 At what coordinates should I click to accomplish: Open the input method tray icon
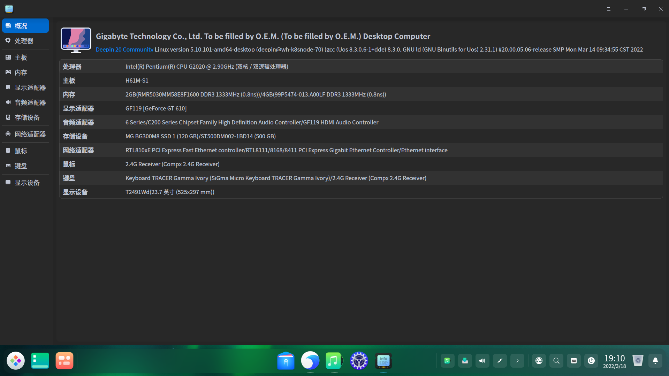(x=465, y=361)
